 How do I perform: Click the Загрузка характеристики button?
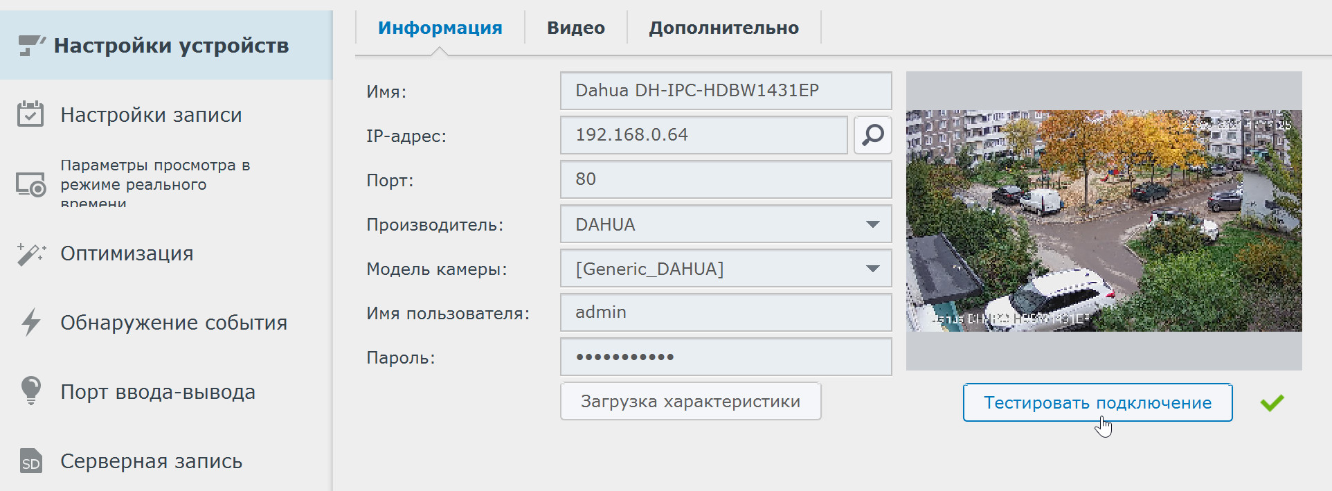coord(690,402)
